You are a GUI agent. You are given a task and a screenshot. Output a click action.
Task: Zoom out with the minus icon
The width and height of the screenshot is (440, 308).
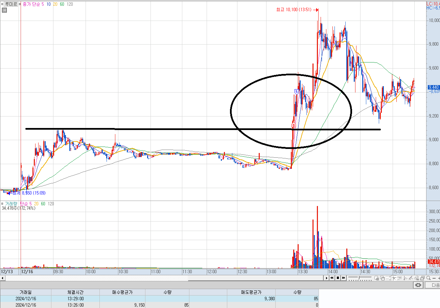(x=434, y=278)
